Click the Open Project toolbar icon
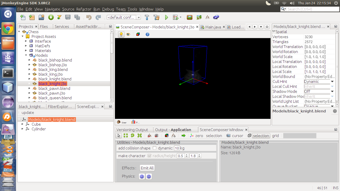The image size is (340, 191). click(41, 18)
